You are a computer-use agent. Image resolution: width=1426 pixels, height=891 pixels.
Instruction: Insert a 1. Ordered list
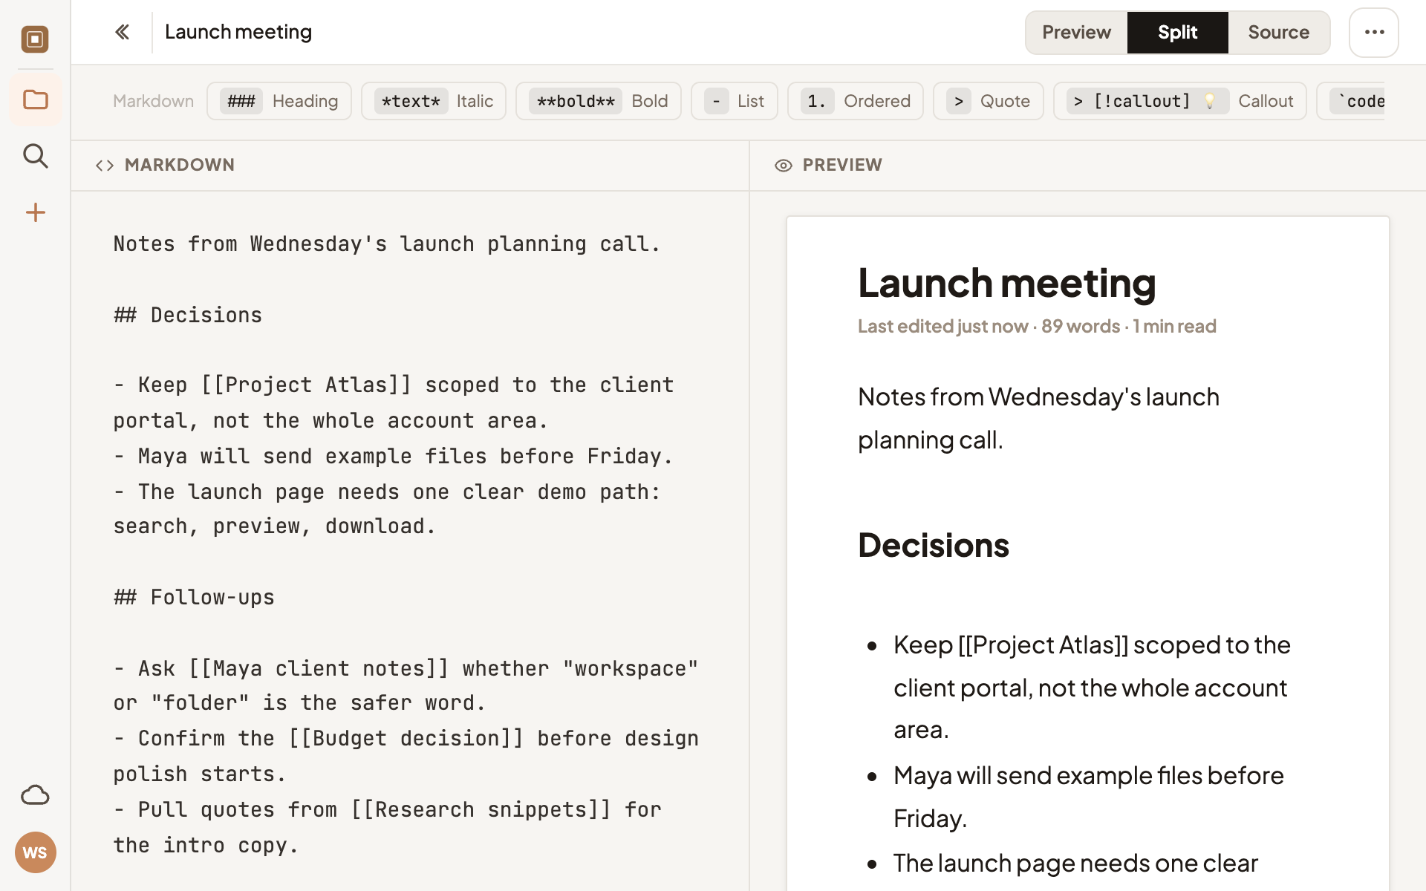(856, 101)
